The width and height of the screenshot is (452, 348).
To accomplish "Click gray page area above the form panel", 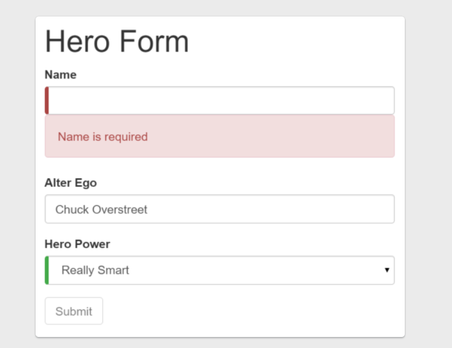I will point(221,7).
